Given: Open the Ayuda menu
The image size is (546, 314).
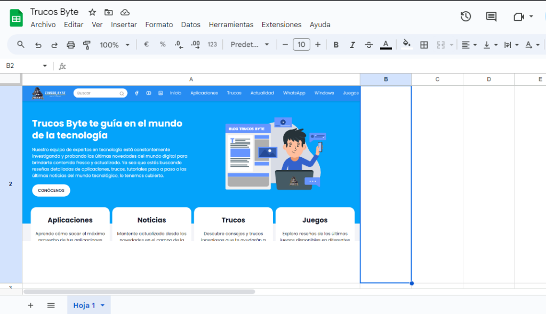Looking at the screenshot, I should tap(320, 25).
